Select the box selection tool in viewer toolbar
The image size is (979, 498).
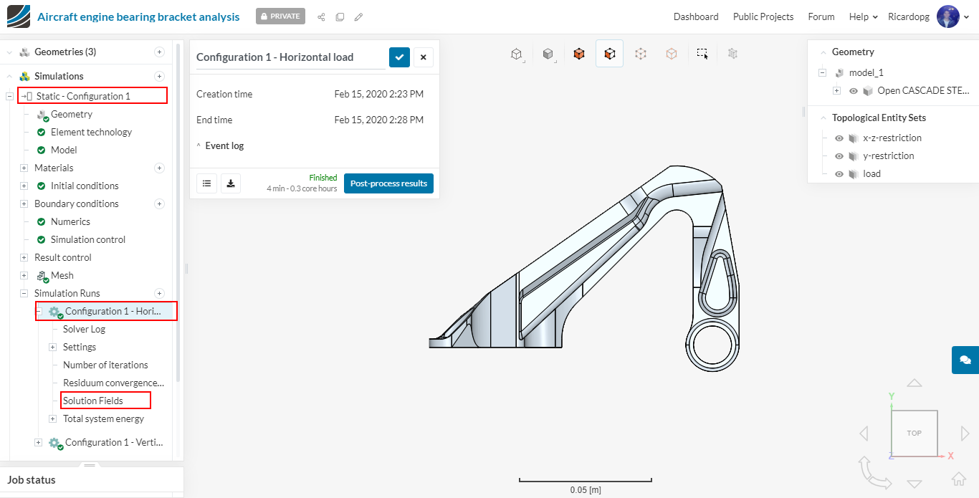[x=702, y=53]
